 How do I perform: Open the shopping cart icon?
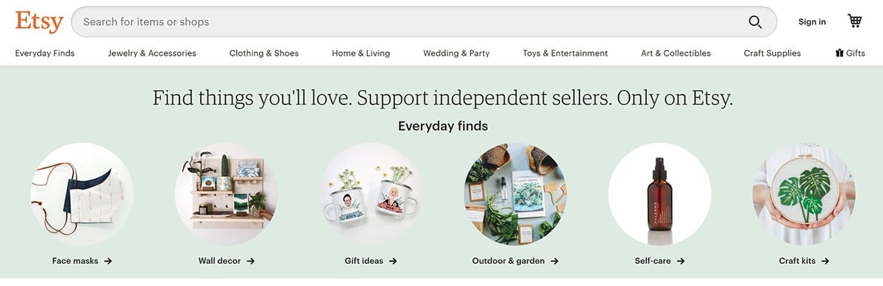[x=854, y=21]
